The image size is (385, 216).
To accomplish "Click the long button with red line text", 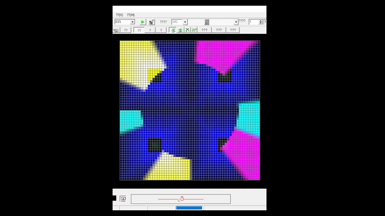I will point(181,199).
